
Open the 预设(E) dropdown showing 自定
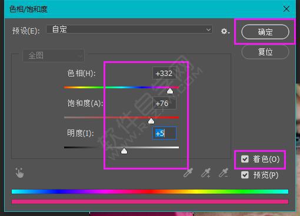pos(129,29)
